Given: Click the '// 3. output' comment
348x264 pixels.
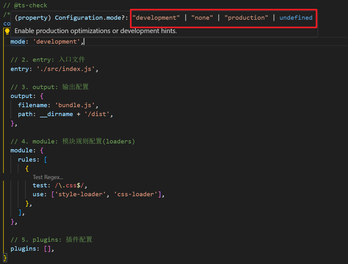Looking at the screenshot, I should [x=49, y=87].
